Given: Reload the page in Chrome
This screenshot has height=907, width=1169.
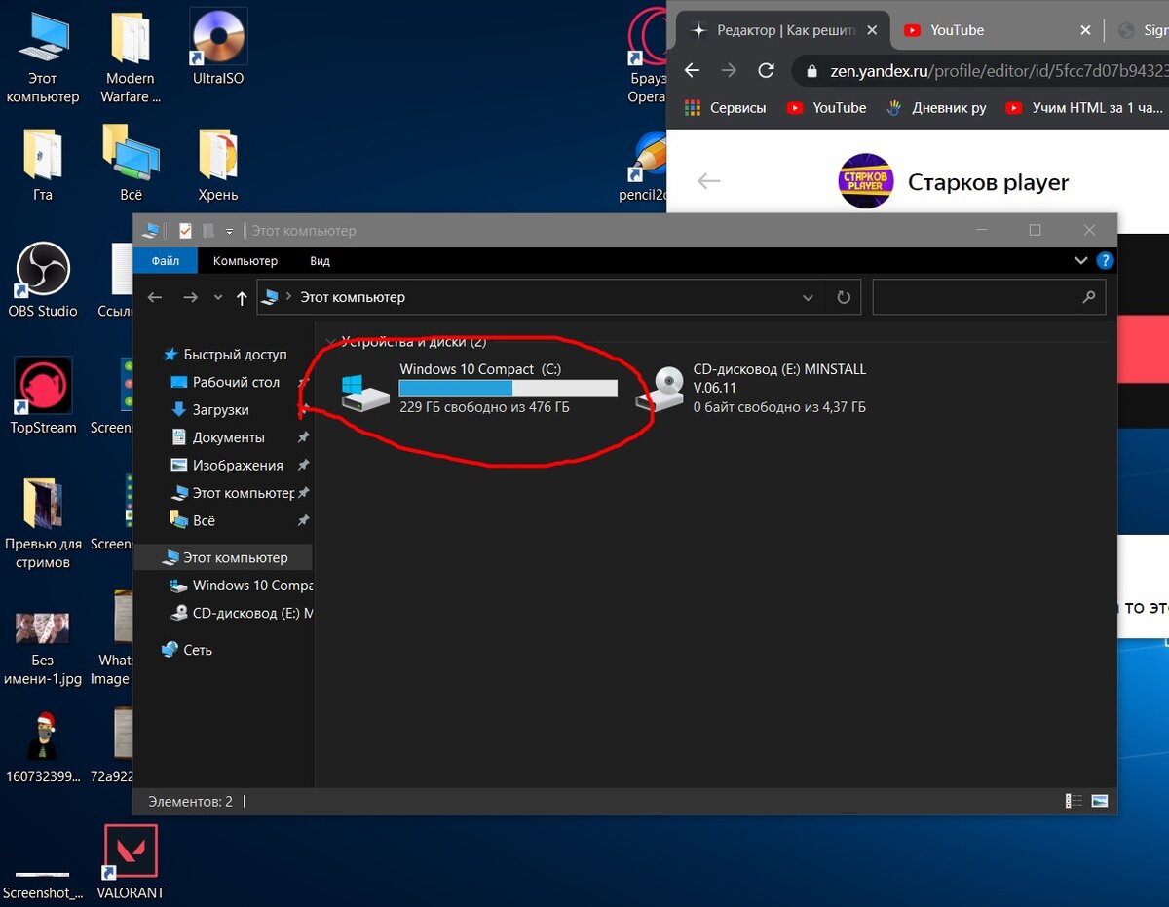Looking at the screenshot, I should tap(767, 70).
